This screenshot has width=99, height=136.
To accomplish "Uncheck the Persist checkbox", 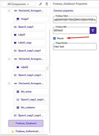I will click(54, 38).
